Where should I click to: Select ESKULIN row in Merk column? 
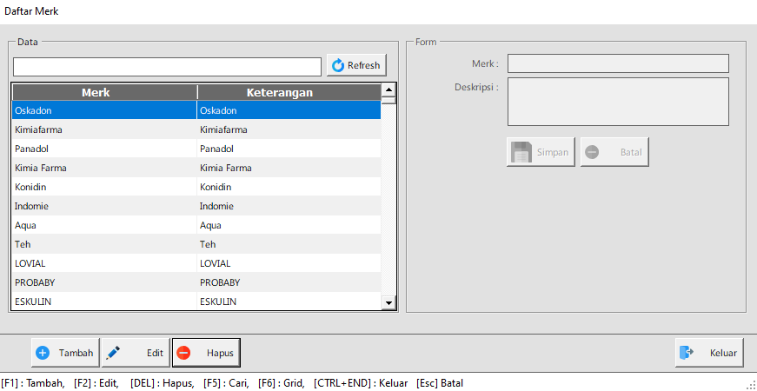pos(104,302)
